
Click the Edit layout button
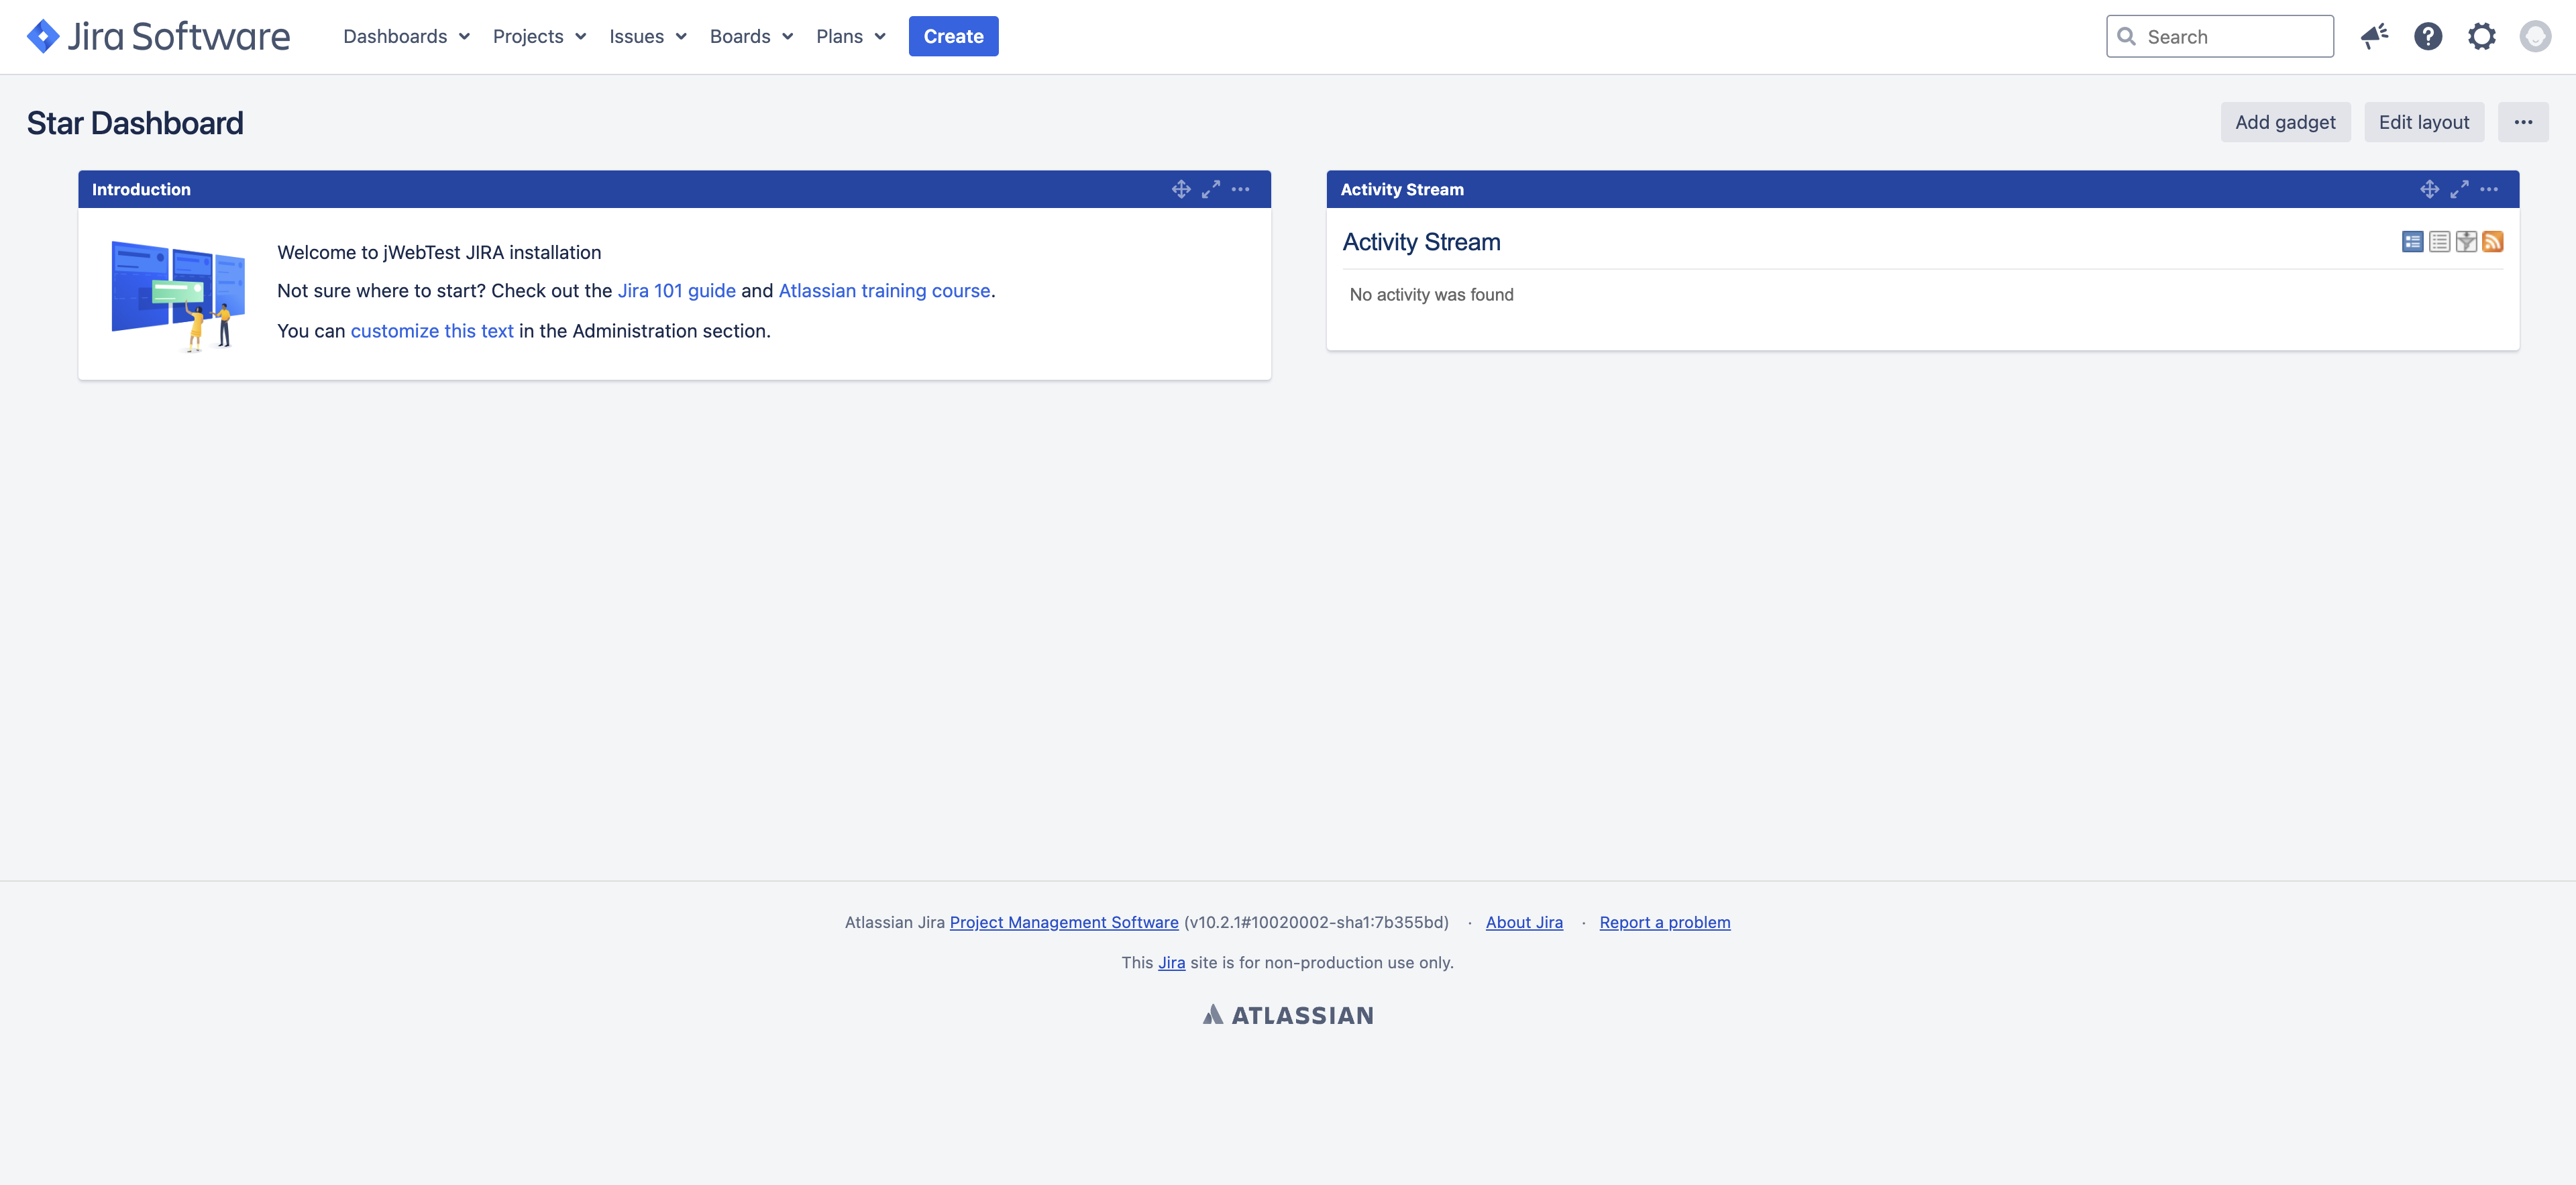tap(2424, 122)
